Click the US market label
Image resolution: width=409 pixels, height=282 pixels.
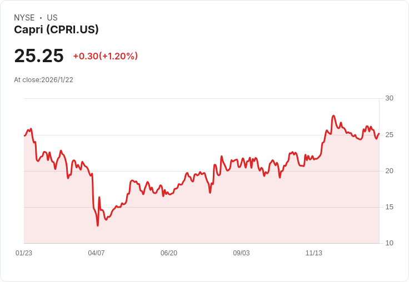coord(52,18)
